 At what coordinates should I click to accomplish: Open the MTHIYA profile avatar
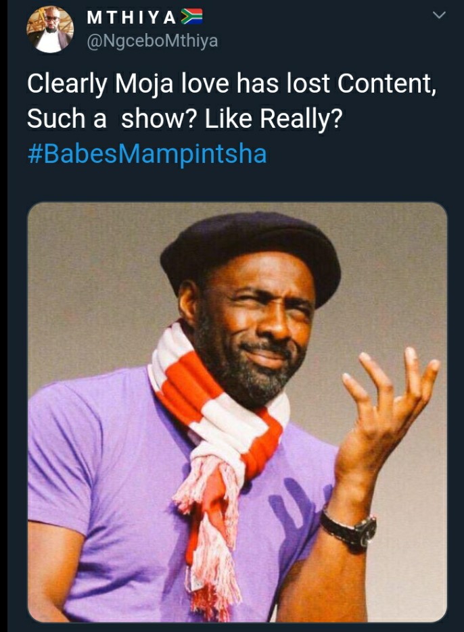pyautogui.click(x=50, y=30)
